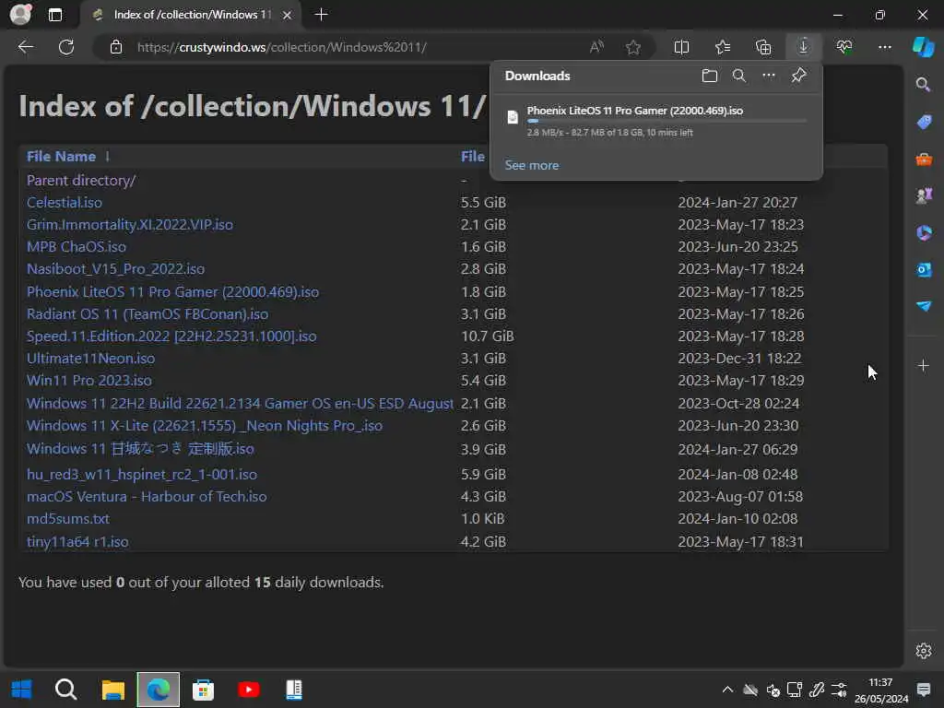Screen dimensions: 944x708
Task: Open more options in Downloads panel
Action: coord(769,76)
